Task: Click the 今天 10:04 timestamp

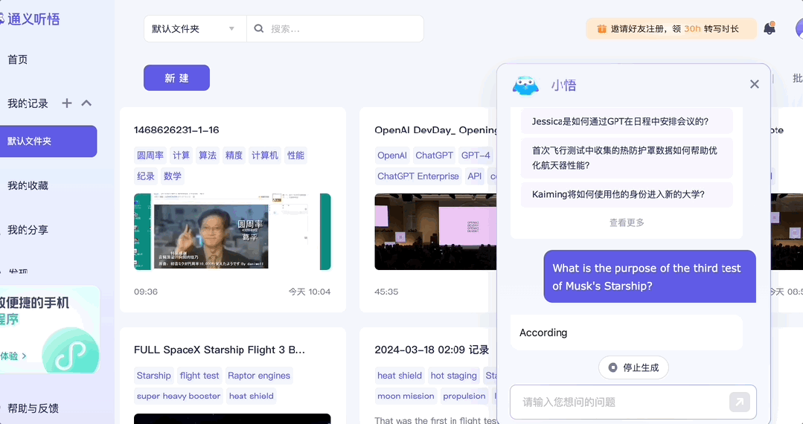Action: pyautogui.click(x=310, y=292)
